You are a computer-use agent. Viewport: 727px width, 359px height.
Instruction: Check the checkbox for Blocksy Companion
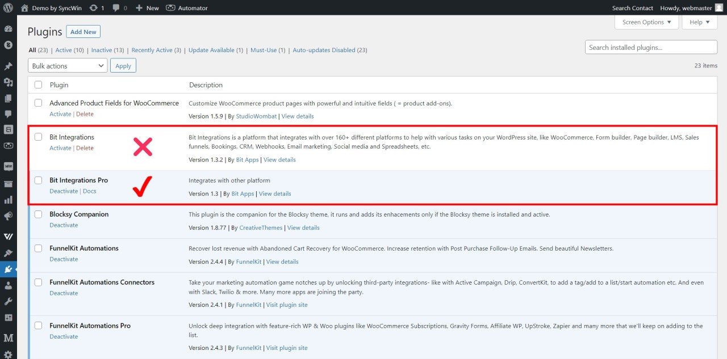38,214
